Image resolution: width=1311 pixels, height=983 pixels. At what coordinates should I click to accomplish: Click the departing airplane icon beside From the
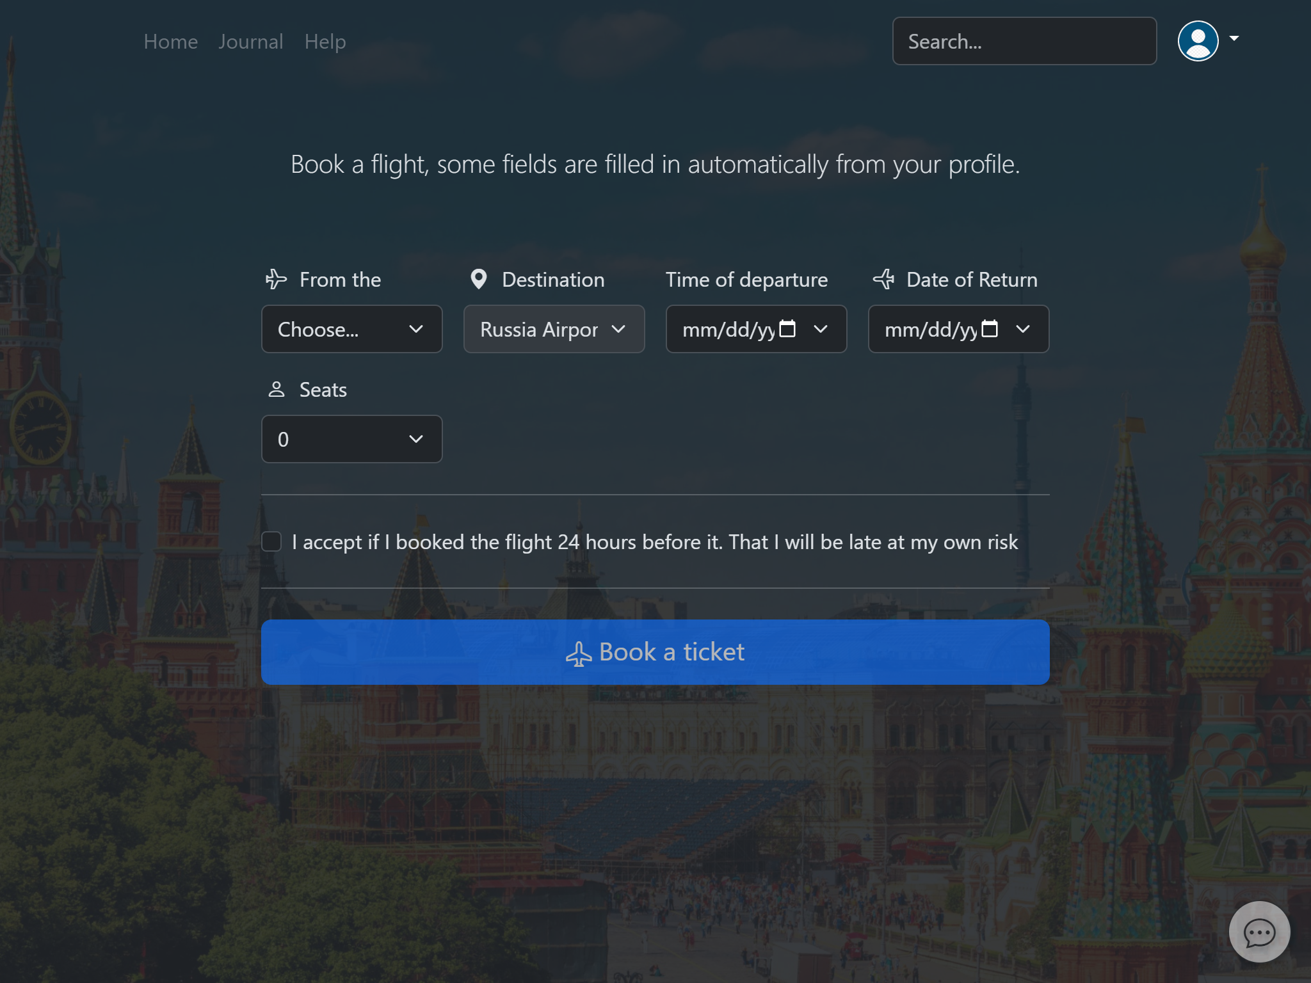tap(276, 279)
